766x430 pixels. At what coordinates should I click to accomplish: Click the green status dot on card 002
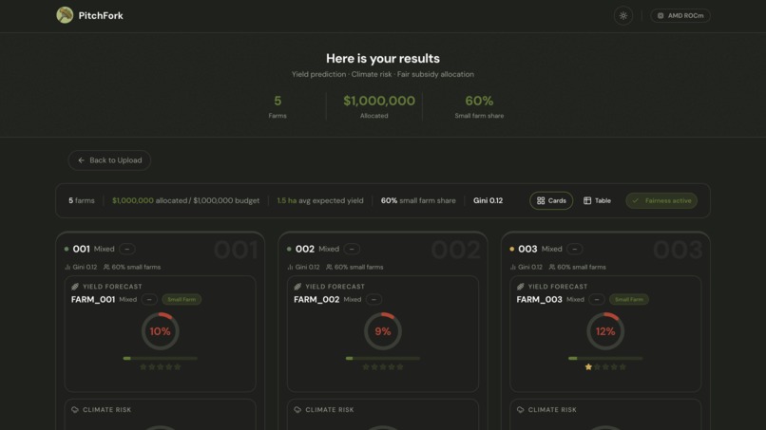coord(289,249)
